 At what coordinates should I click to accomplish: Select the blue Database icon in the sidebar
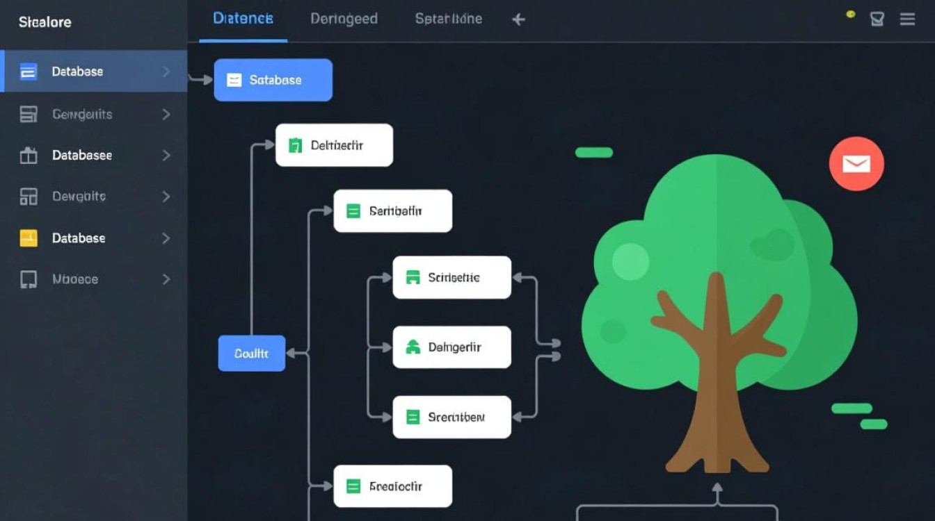click(x=29, y=71)
